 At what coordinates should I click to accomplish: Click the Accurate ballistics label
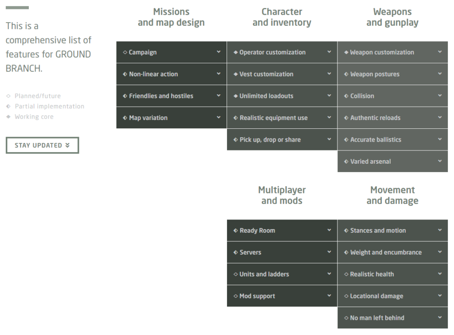pos(376,140)
